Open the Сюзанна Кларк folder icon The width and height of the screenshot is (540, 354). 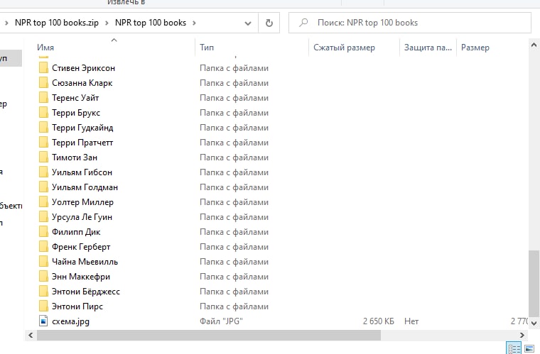43,83
